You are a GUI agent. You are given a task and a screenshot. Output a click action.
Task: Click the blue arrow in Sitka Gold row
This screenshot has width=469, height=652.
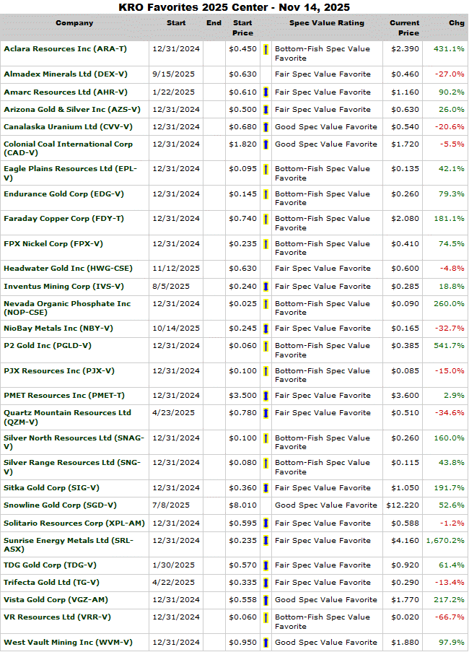pyautogui.click(x=266, y=488)
